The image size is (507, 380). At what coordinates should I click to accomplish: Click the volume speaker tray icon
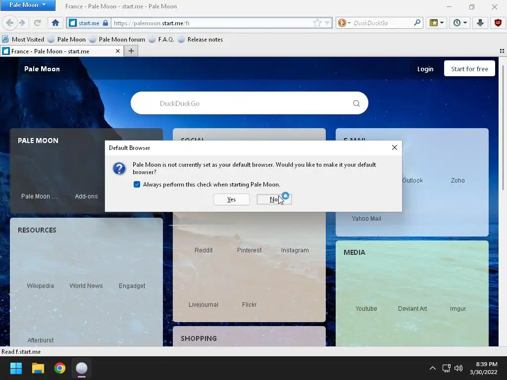click(x=458, y=368)
